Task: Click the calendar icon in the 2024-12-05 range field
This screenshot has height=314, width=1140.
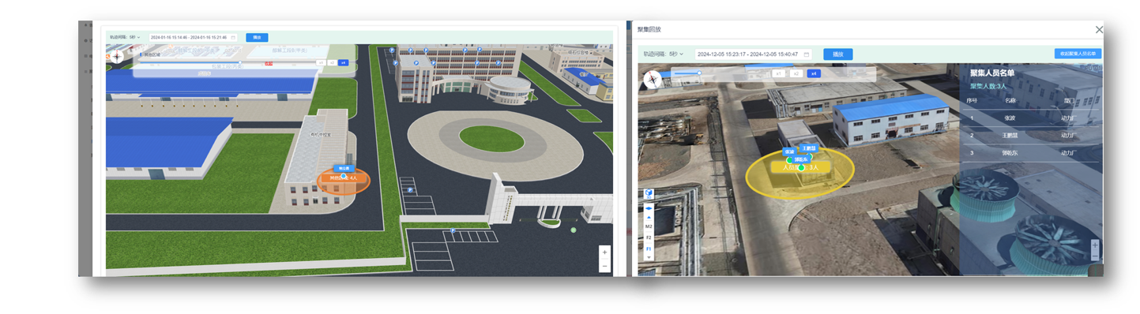Action: coord(806,54)
